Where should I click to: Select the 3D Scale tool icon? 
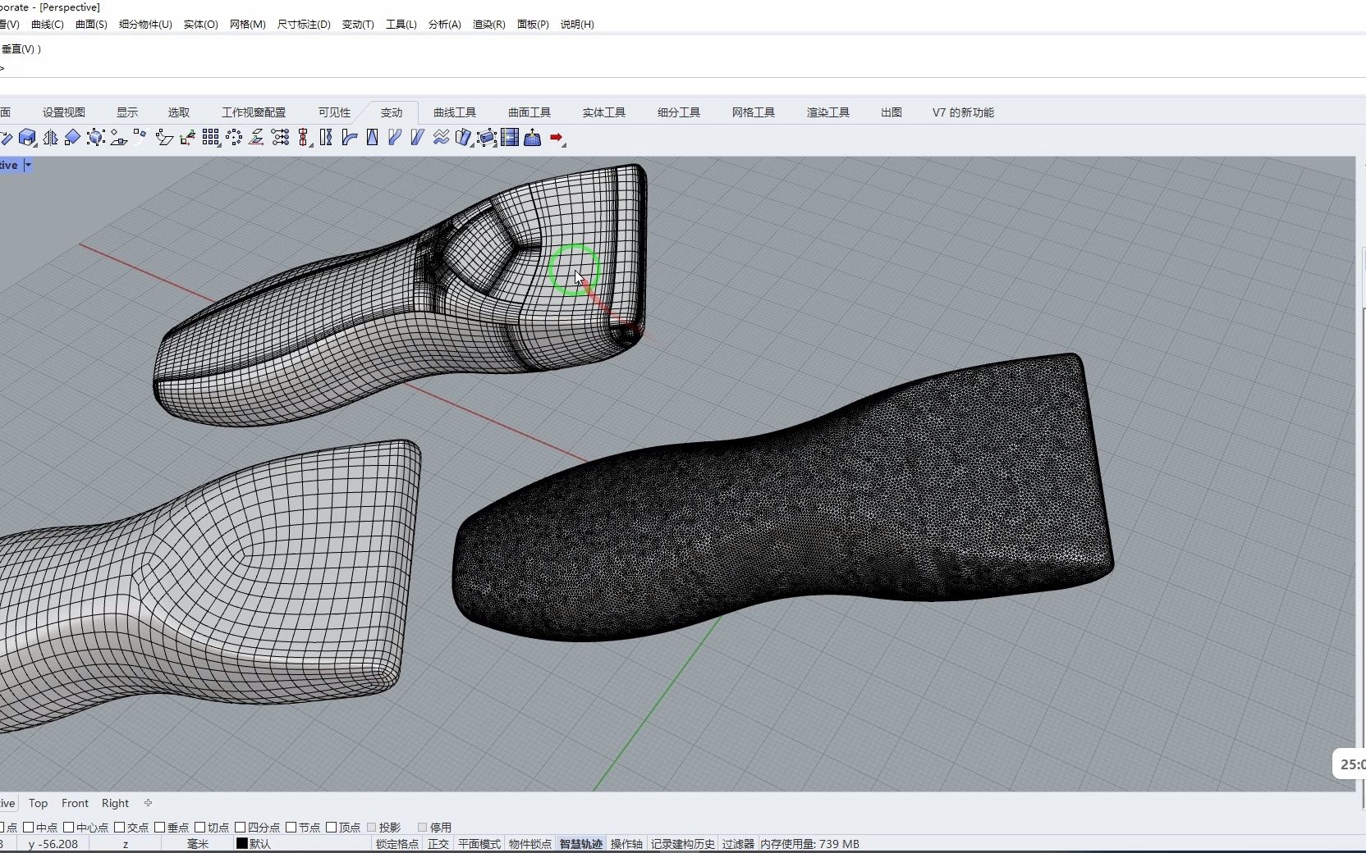(x=28, y=137)
